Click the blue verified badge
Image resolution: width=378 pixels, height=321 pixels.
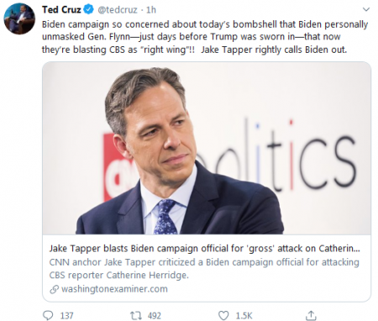89,10
